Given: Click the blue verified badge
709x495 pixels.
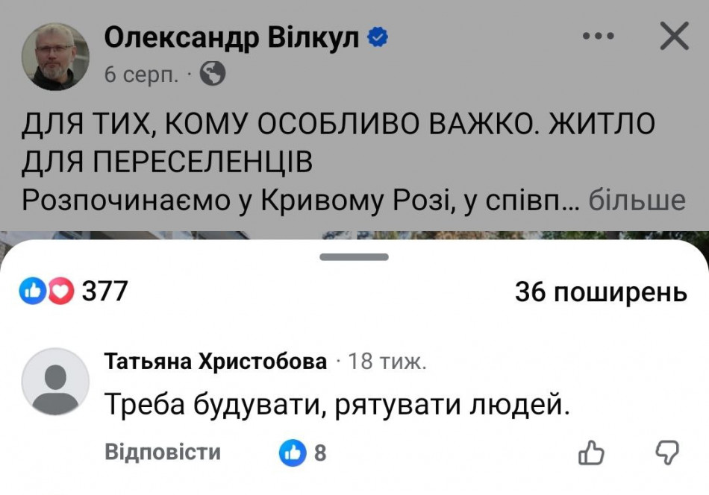Looking at the screenshot, I should (379, 37).
